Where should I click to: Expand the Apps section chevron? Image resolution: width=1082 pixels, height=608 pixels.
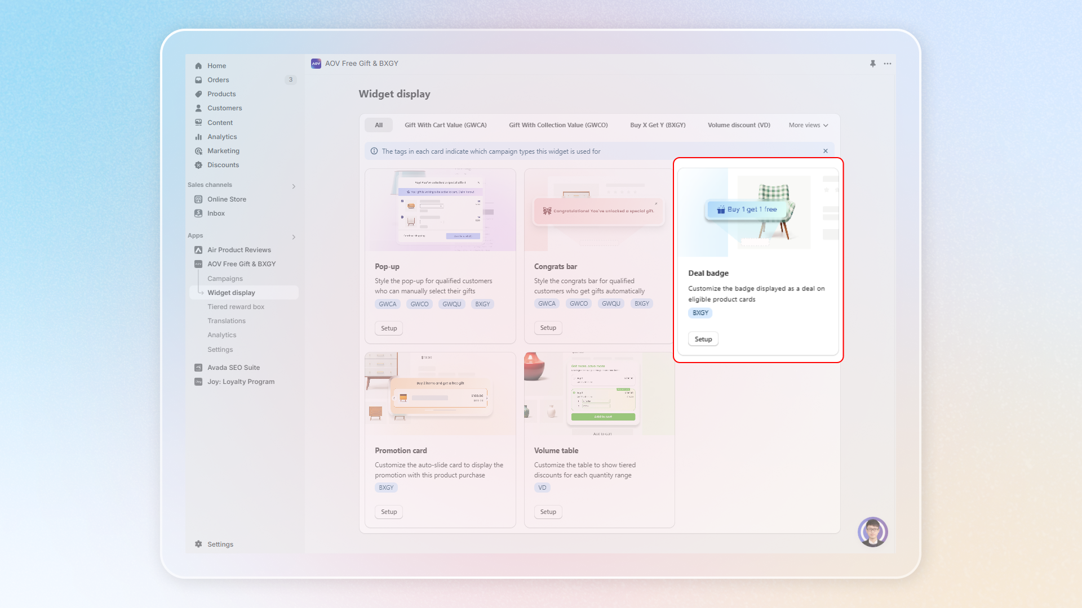294,237
